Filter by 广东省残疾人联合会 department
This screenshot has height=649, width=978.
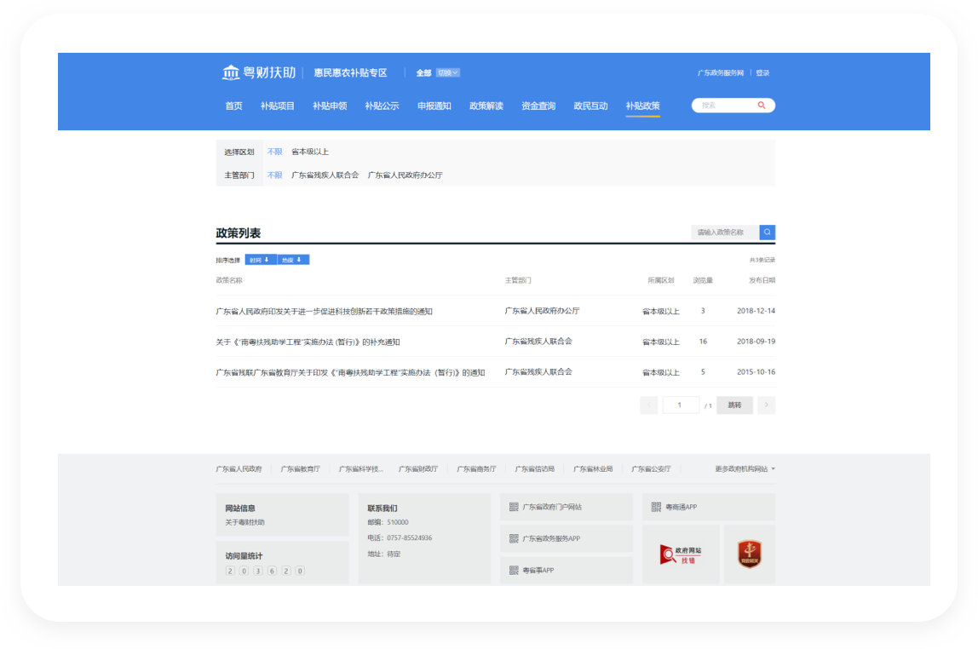point(325,175)
